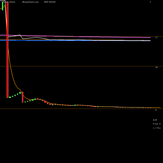This screenshot has height=163, width=163.
Task: Click the price axis label '10'
Action: 156,67
